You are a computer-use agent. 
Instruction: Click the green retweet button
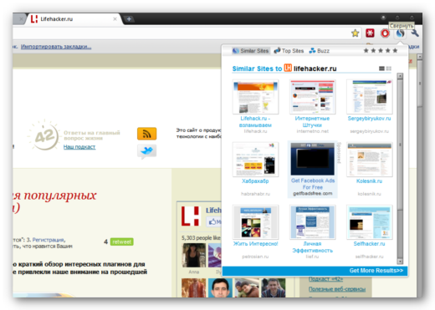pyautogui.click(x=122, y=241)
